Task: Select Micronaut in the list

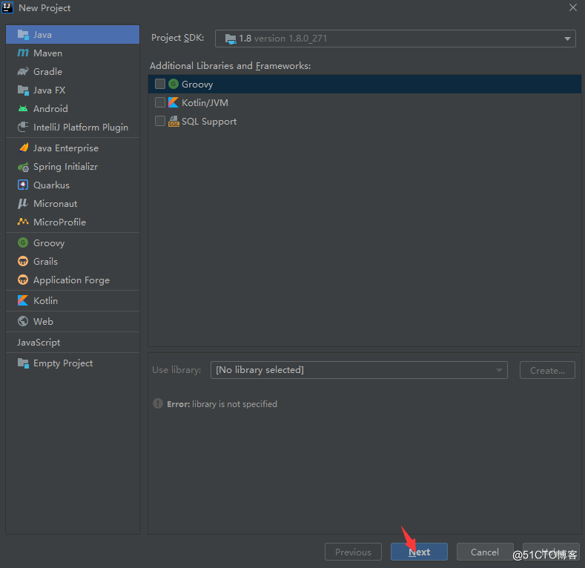Action: click(x=73, y=203)
